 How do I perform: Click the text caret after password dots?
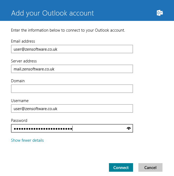73,128
